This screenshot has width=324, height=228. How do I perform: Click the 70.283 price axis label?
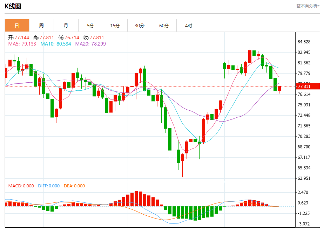304,136
